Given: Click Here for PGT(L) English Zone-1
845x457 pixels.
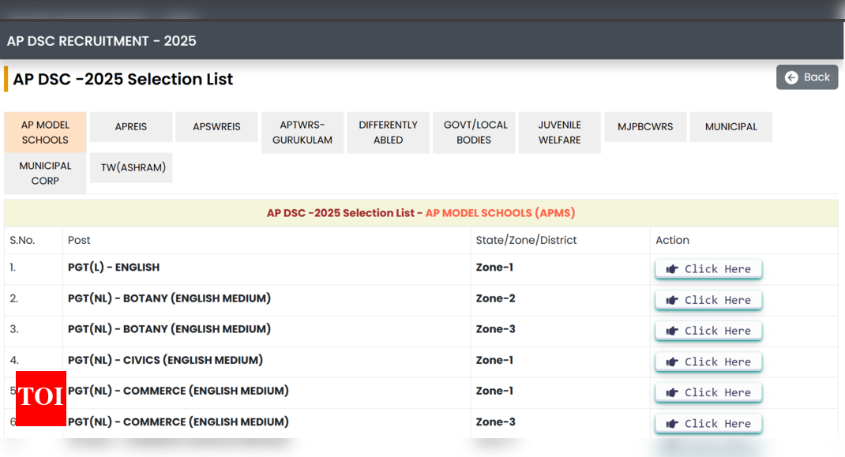Looking at the screenshot, I should tap(708, 269).
